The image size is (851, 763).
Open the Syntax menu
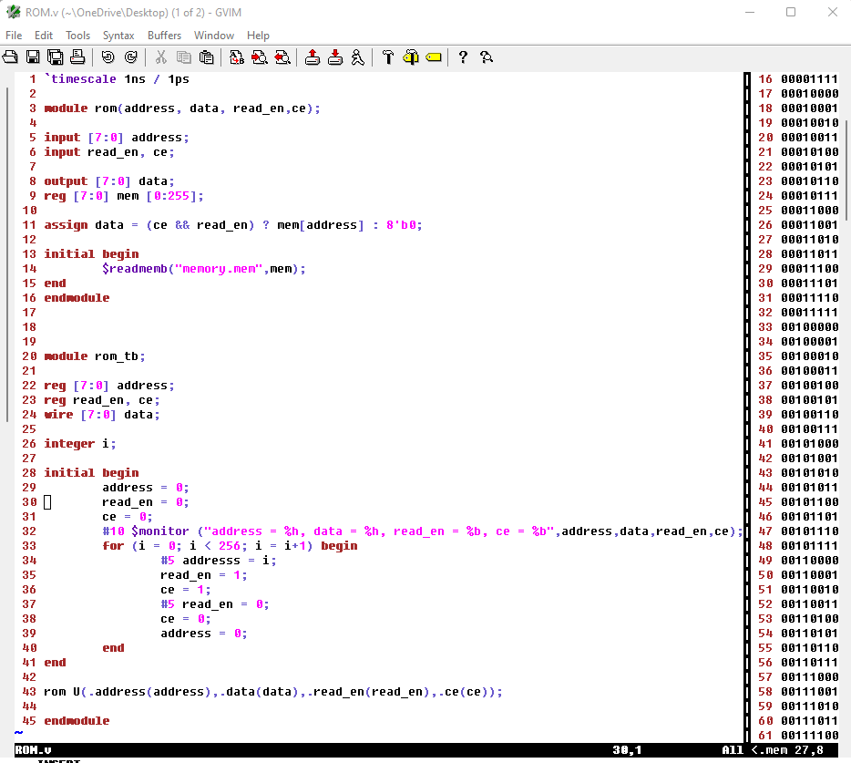[118, 36]
